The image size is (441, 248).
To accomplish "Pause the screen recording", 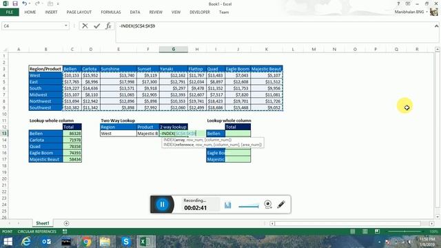I will point(163,205).
